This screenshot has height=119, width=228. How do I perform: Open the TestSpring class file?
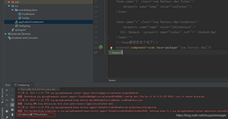coord(24,26)
